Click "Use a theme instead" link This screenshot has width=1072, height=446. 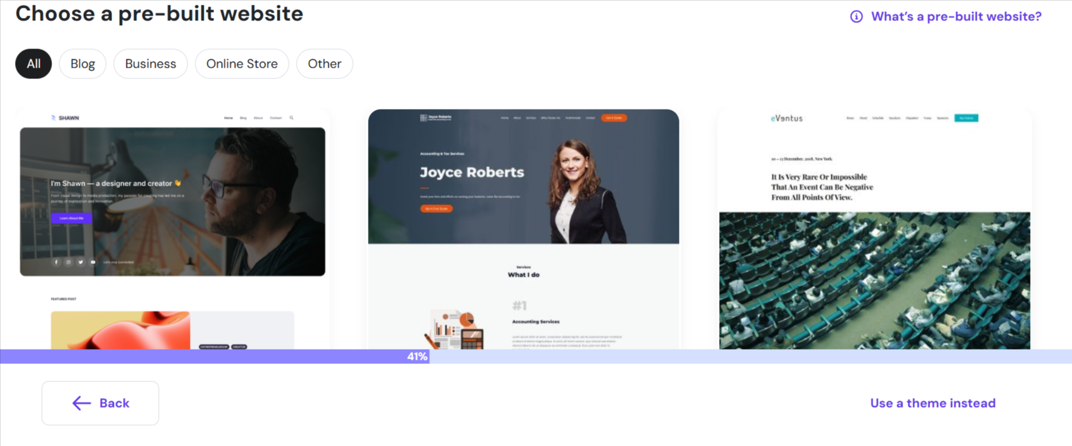pos(932,403)
